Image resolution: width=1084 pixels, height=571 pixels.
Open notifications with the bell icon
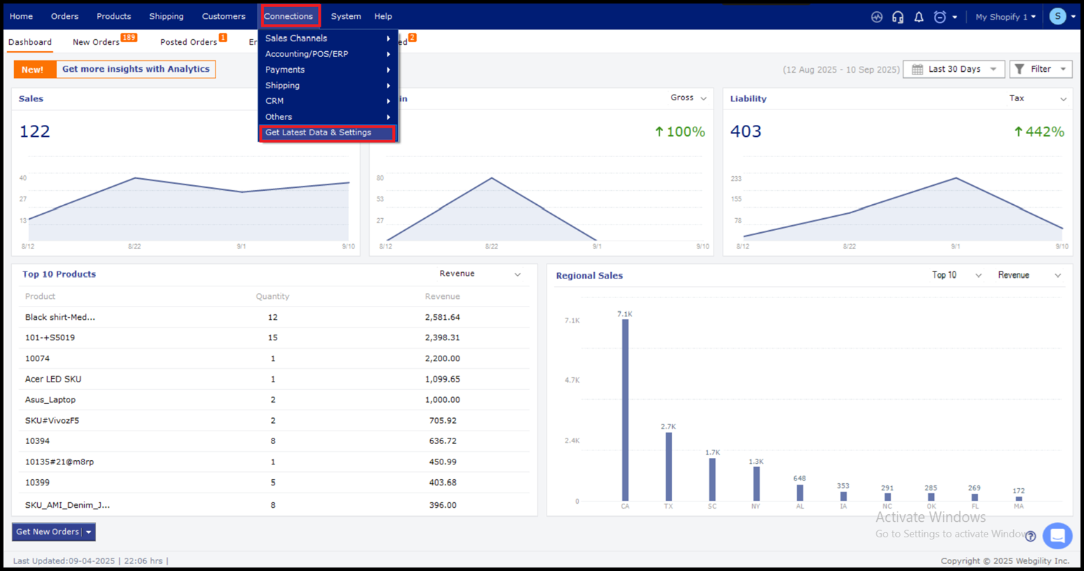pos(918,17)
